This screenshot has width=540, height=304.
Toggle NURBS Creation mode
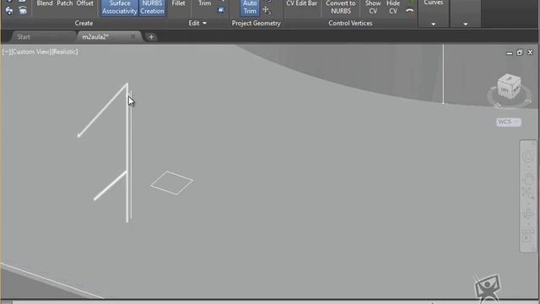coord(152,8)
